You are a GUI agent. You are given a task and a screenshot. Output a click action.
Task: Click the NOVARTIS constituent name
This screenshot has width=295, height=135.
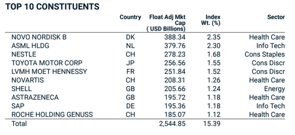tap(28, 80)
